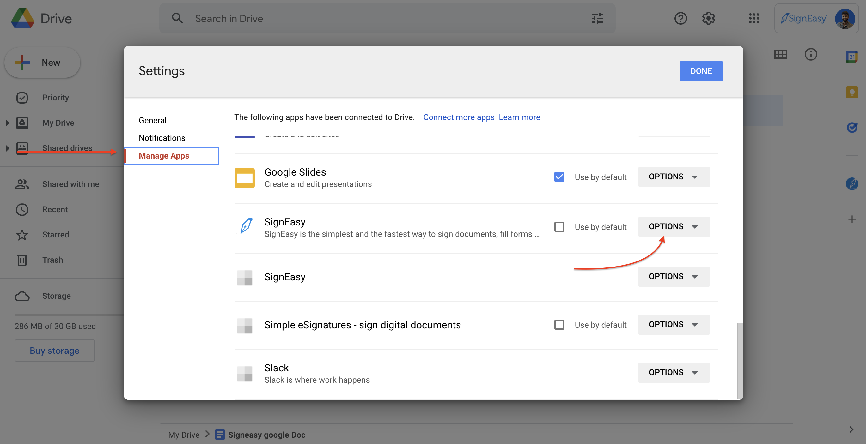Click the Starred star icon
866x444 pixels.
pyautogui.click(x=22, y=235)
